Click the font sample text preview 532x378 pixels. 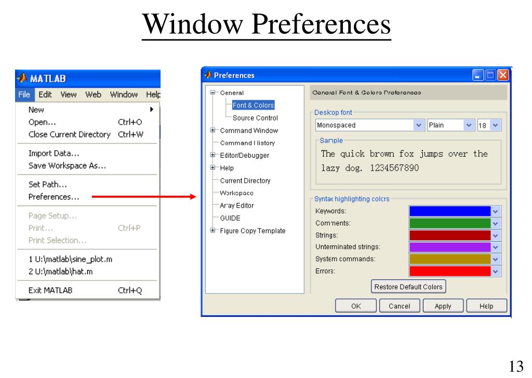tap(404, 160)
